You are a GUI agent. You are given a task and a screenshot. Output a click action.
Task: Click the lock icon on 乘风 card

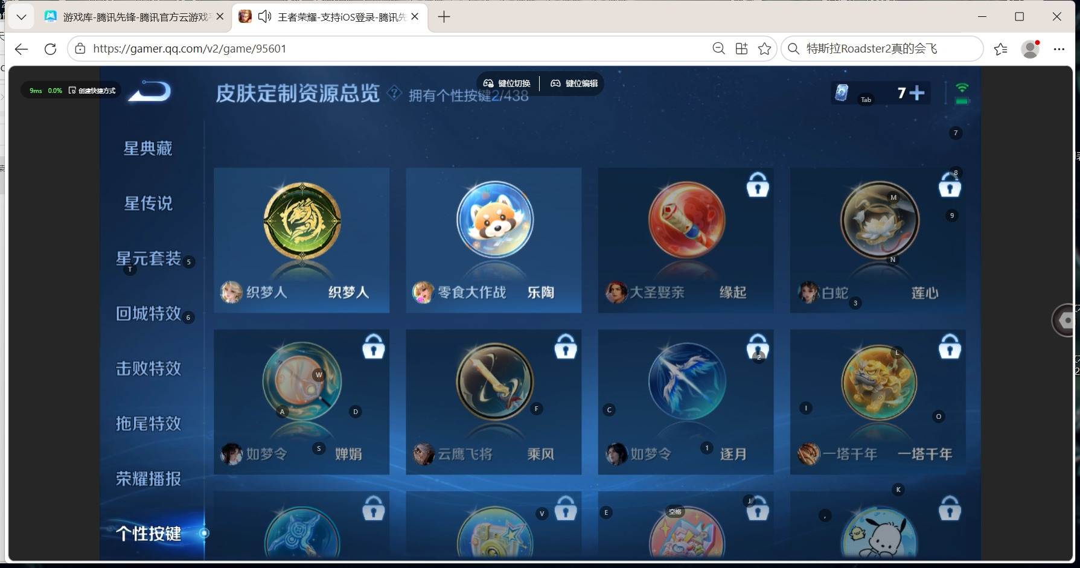[x=566, y=346]
